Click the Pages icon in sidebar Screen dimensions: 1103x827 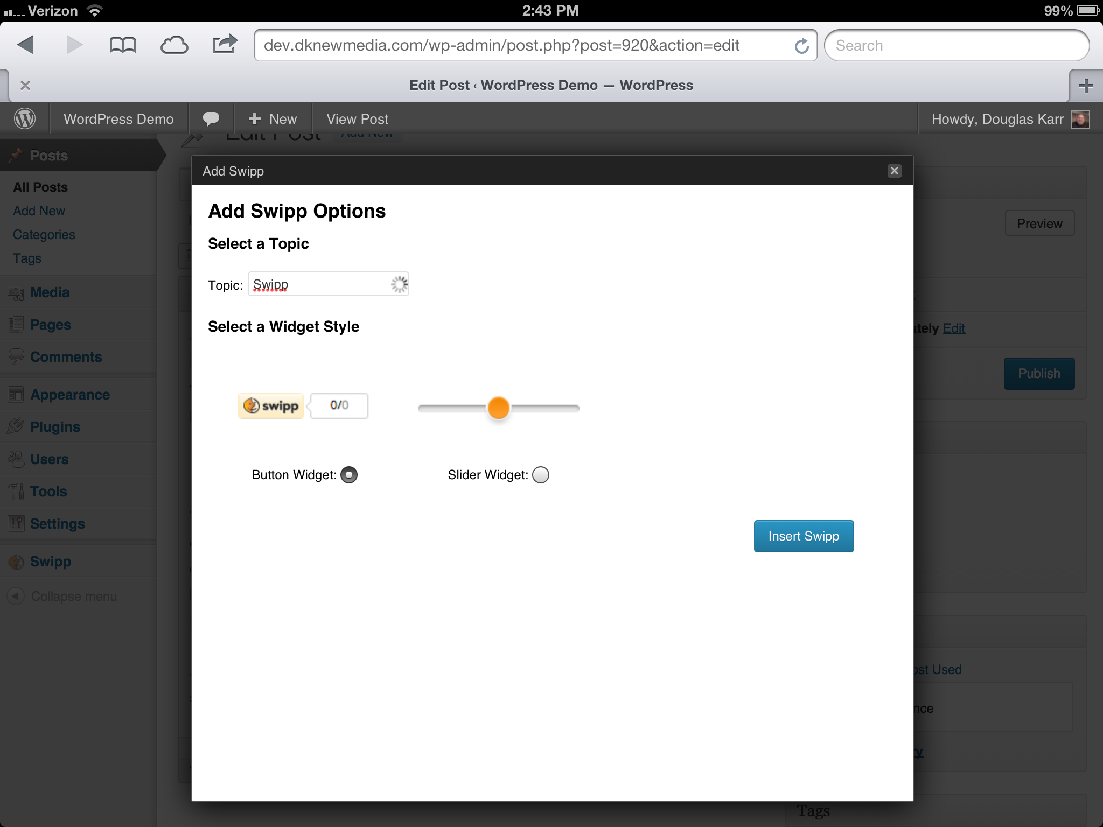[16, 324]
